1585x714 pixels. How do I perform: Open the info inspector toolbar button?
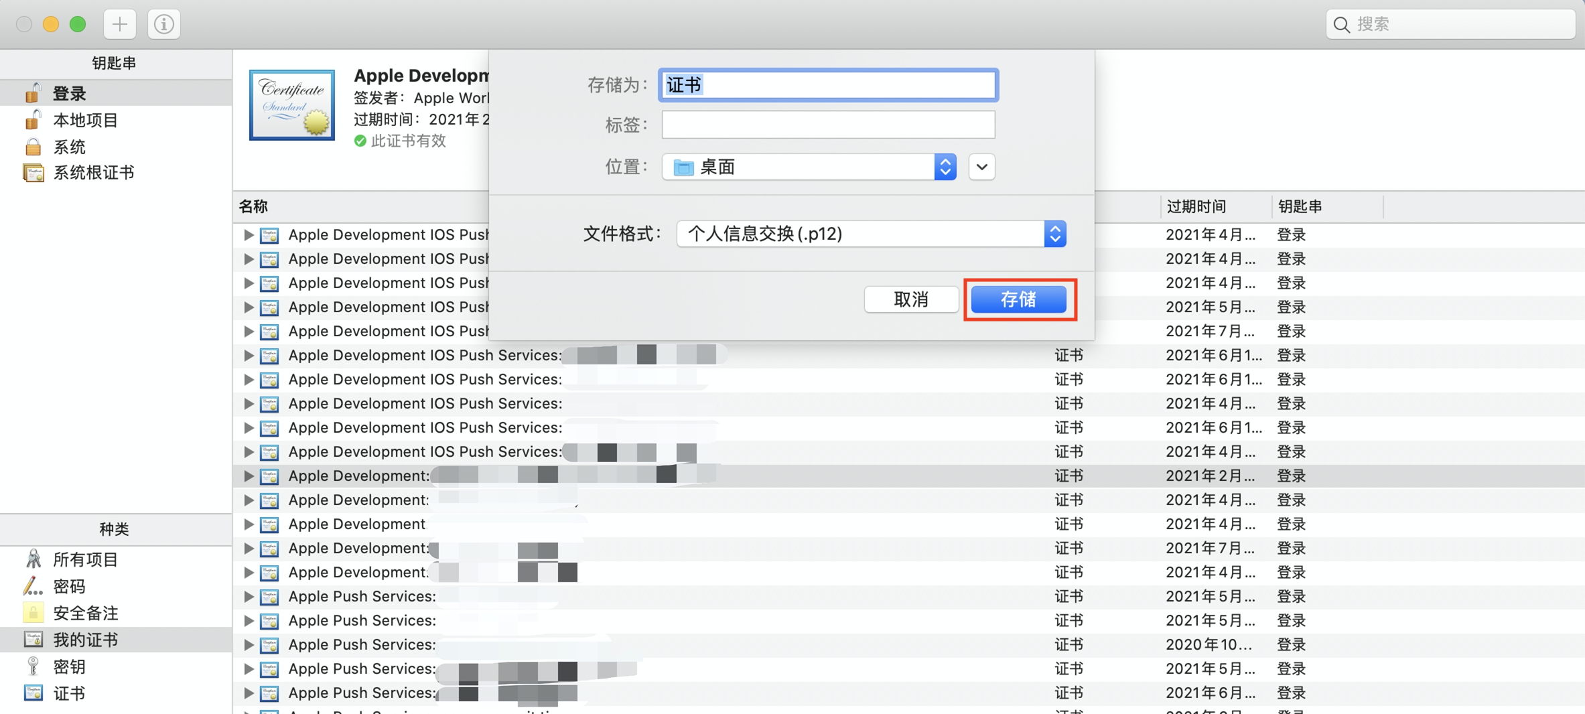coord(164,24)
